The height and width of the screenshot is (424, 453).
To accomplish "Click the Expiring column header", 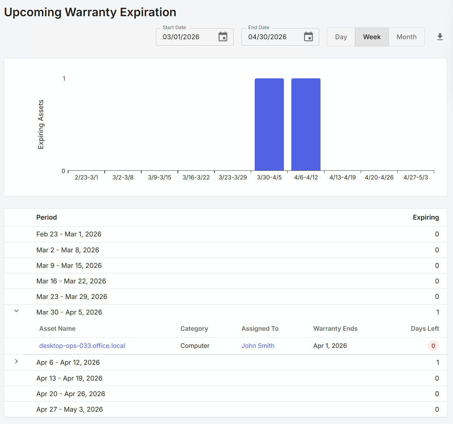I will (x=425, y=217).
